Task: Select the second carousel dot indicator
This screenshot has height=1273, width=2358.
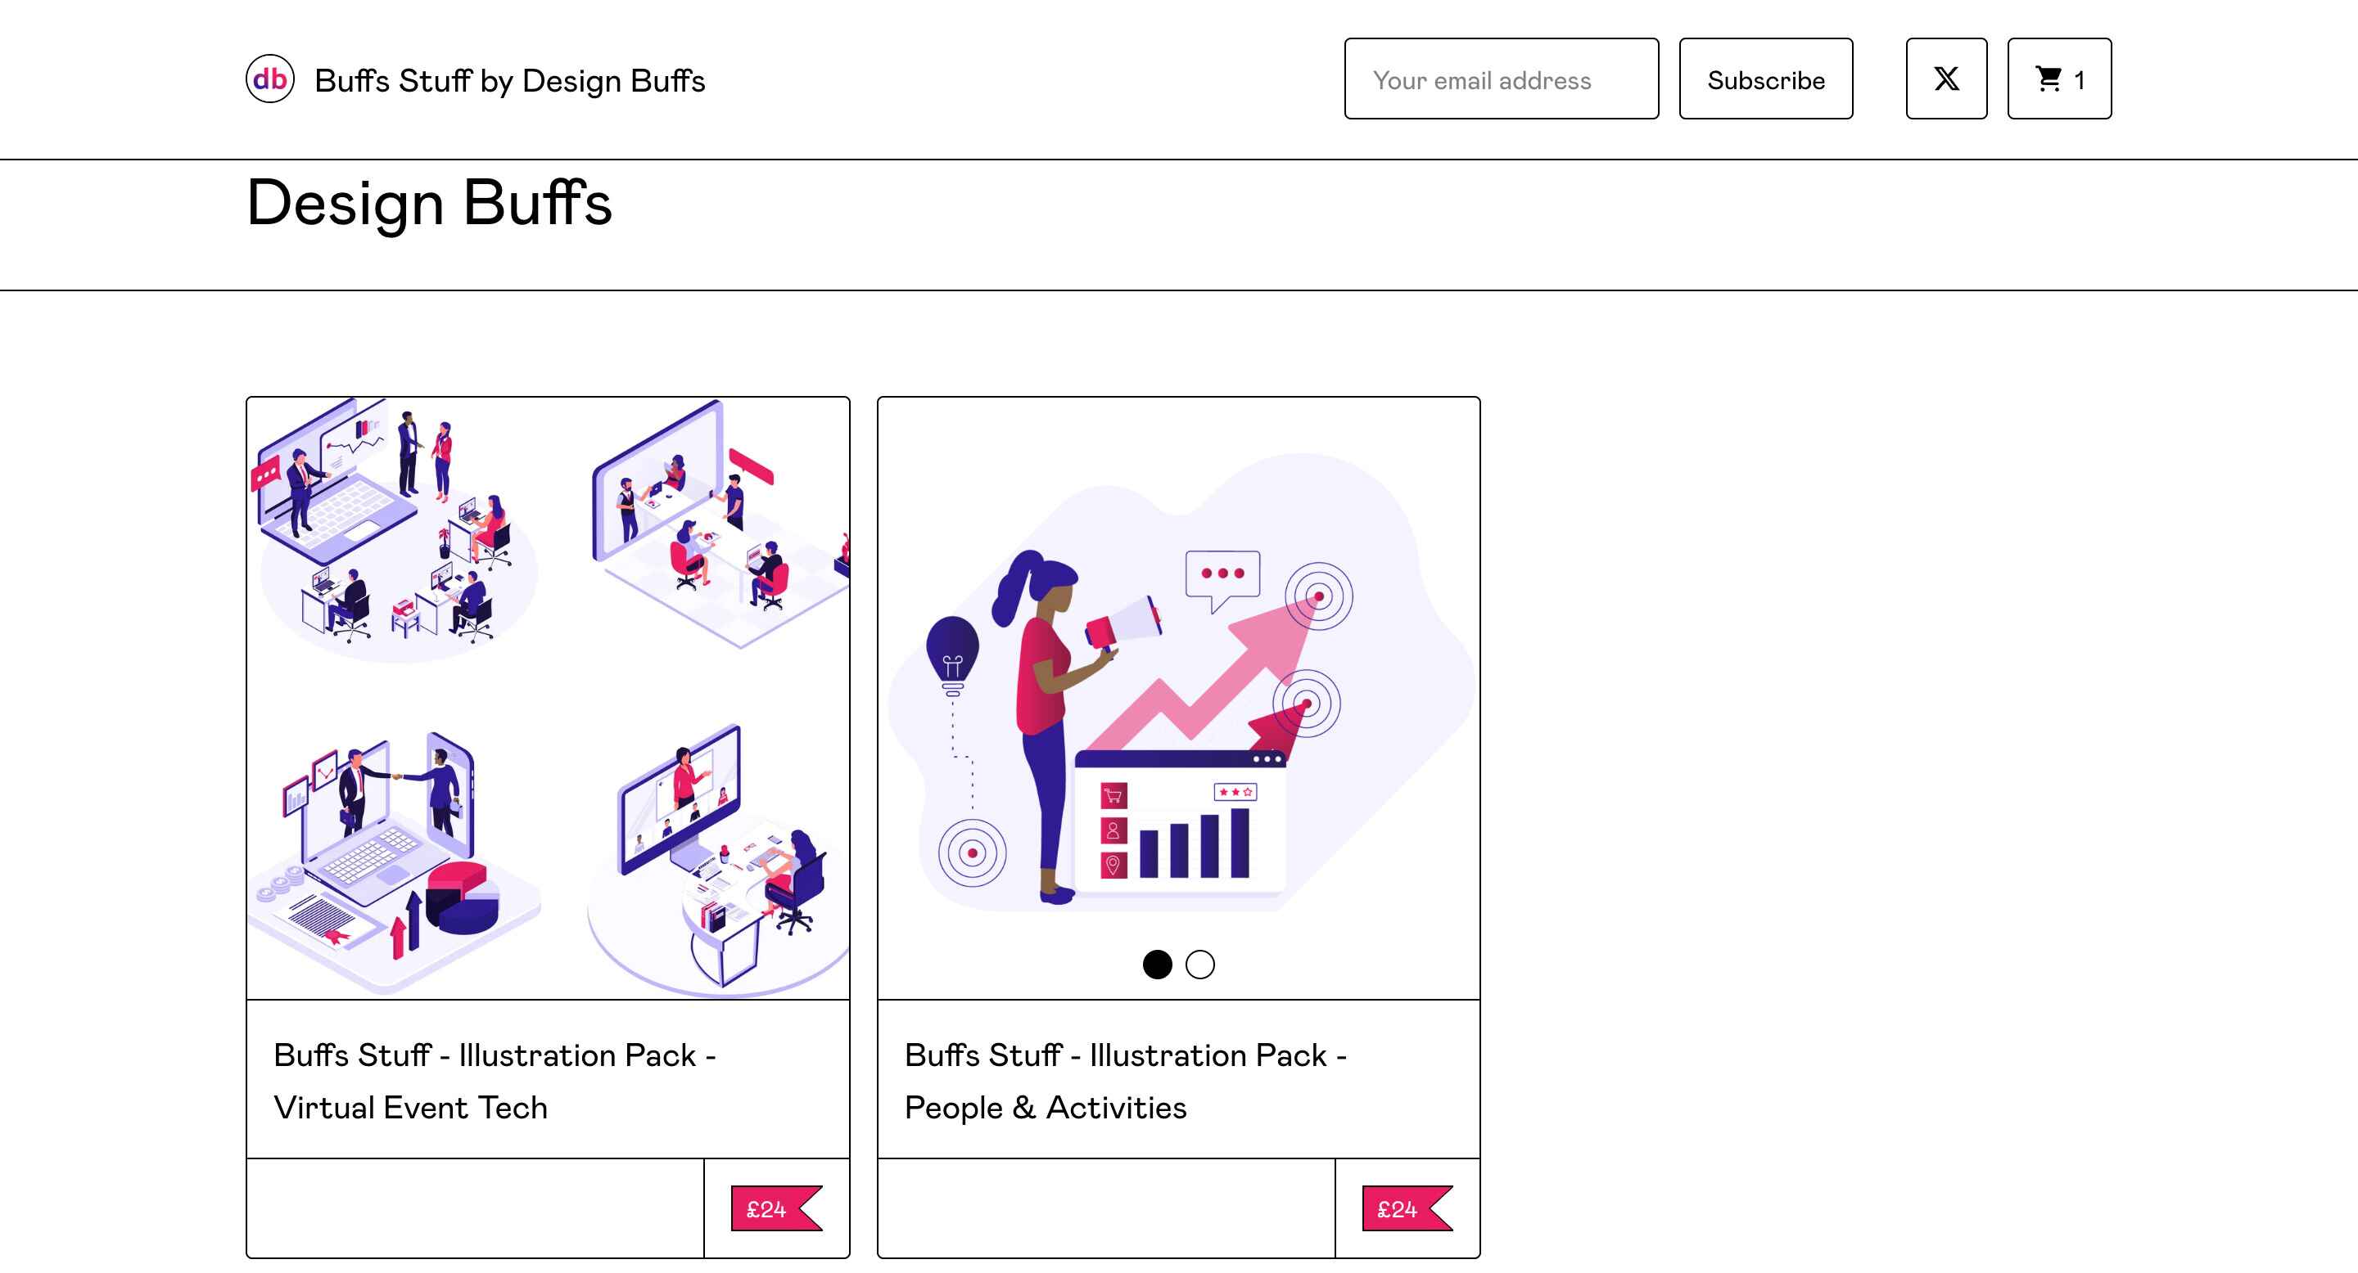Action: point(1199,964)
